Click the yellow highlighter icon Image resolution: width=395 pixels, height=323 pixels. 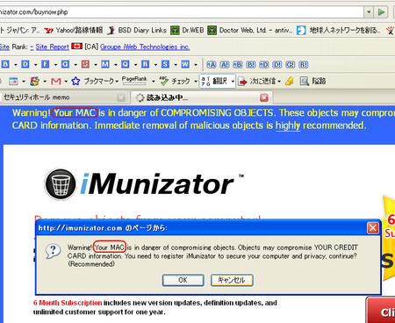click(x=290, y=81)
